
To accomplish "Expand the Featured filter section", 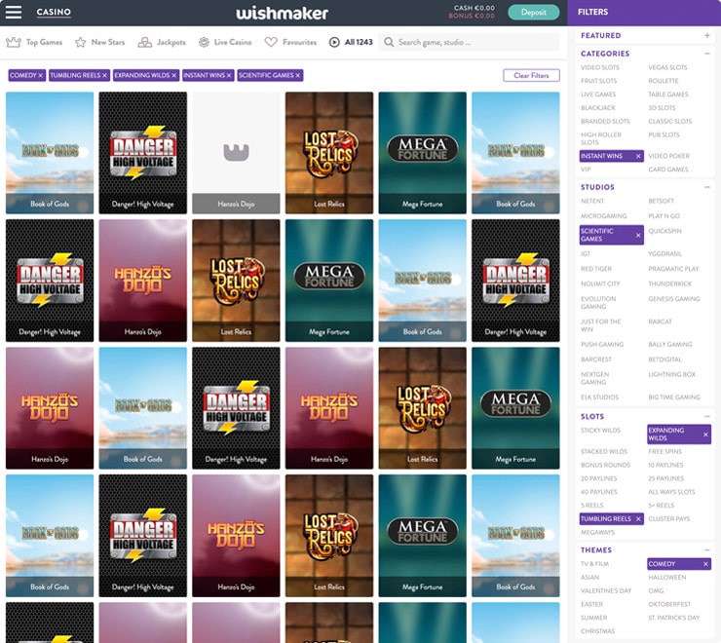I will (706, 35).
